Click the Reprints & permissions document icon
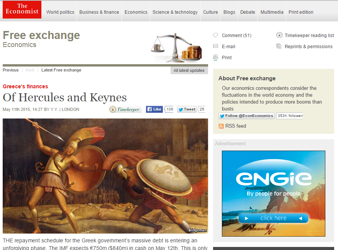Image resolution: width=338 pixels, height=250 pixels. [279, 46]
